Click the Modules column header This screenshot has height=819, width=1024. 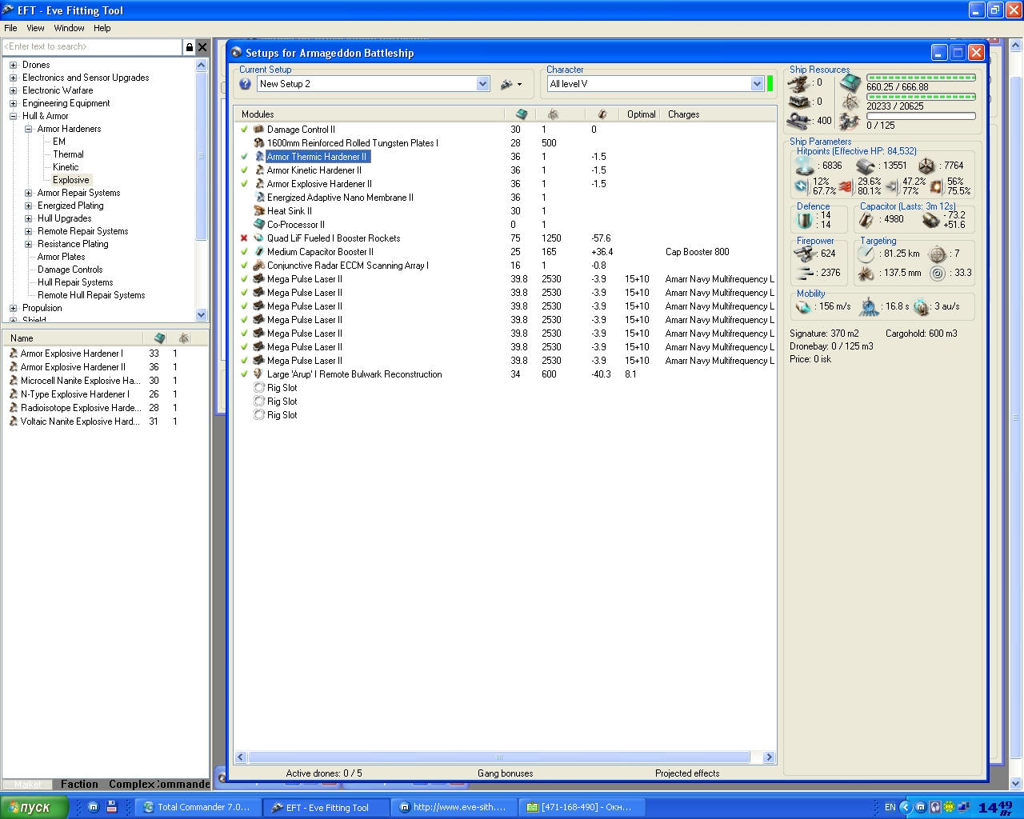(x=370, y=114)
